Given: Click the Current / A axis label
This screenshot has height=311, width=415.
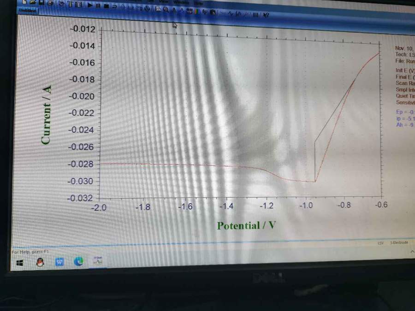Looking at the screenshot, I should [46, 114].
